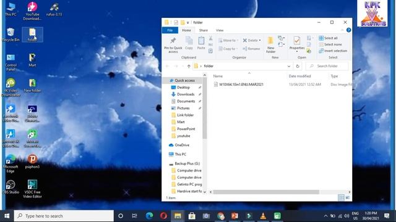The width and height of the screenshot is (396, 222).
Task: Click Select none button
Action: (330, 44)
